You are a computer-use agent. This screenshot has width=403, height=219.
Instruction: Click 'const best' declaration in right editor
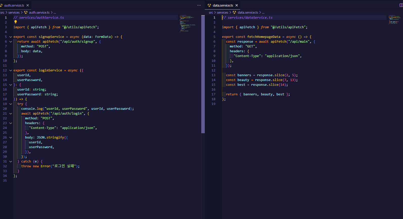click(236, 85)
